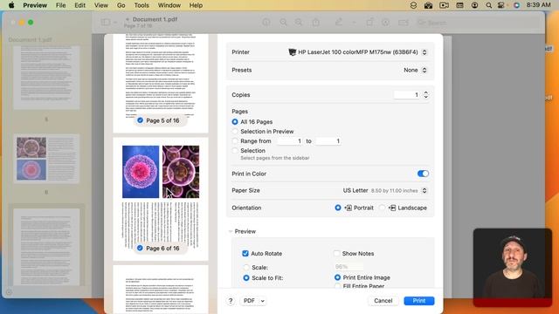Open the Edit menu

79,5
